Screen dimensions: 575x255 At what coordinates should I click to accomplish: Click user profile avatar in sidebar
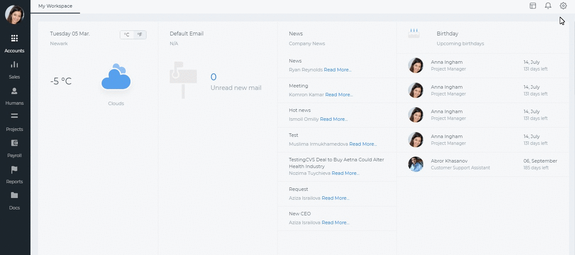point(14,15)
